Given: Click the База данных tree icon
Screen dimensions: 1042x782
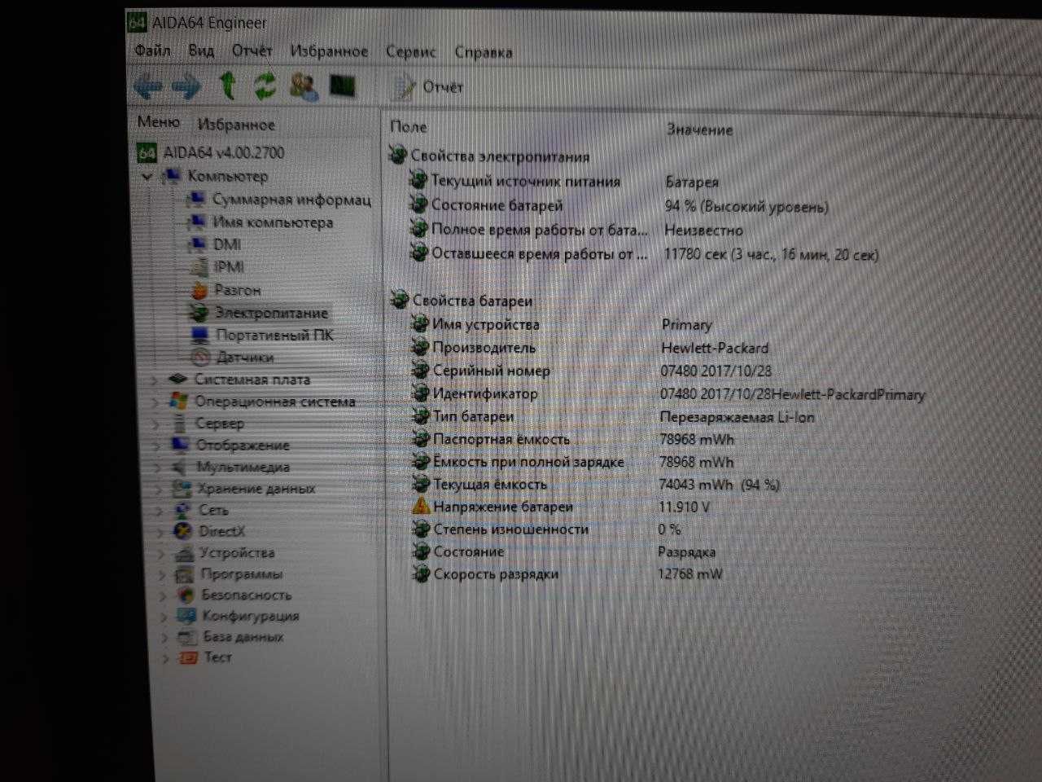Looking at the screenshot, I should [x=187, y=637].
